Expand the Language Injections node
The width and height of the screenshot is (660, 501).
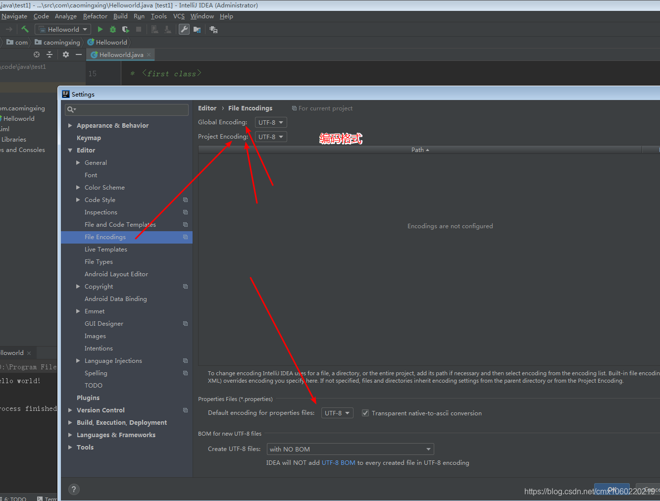[x=78, y=361]
